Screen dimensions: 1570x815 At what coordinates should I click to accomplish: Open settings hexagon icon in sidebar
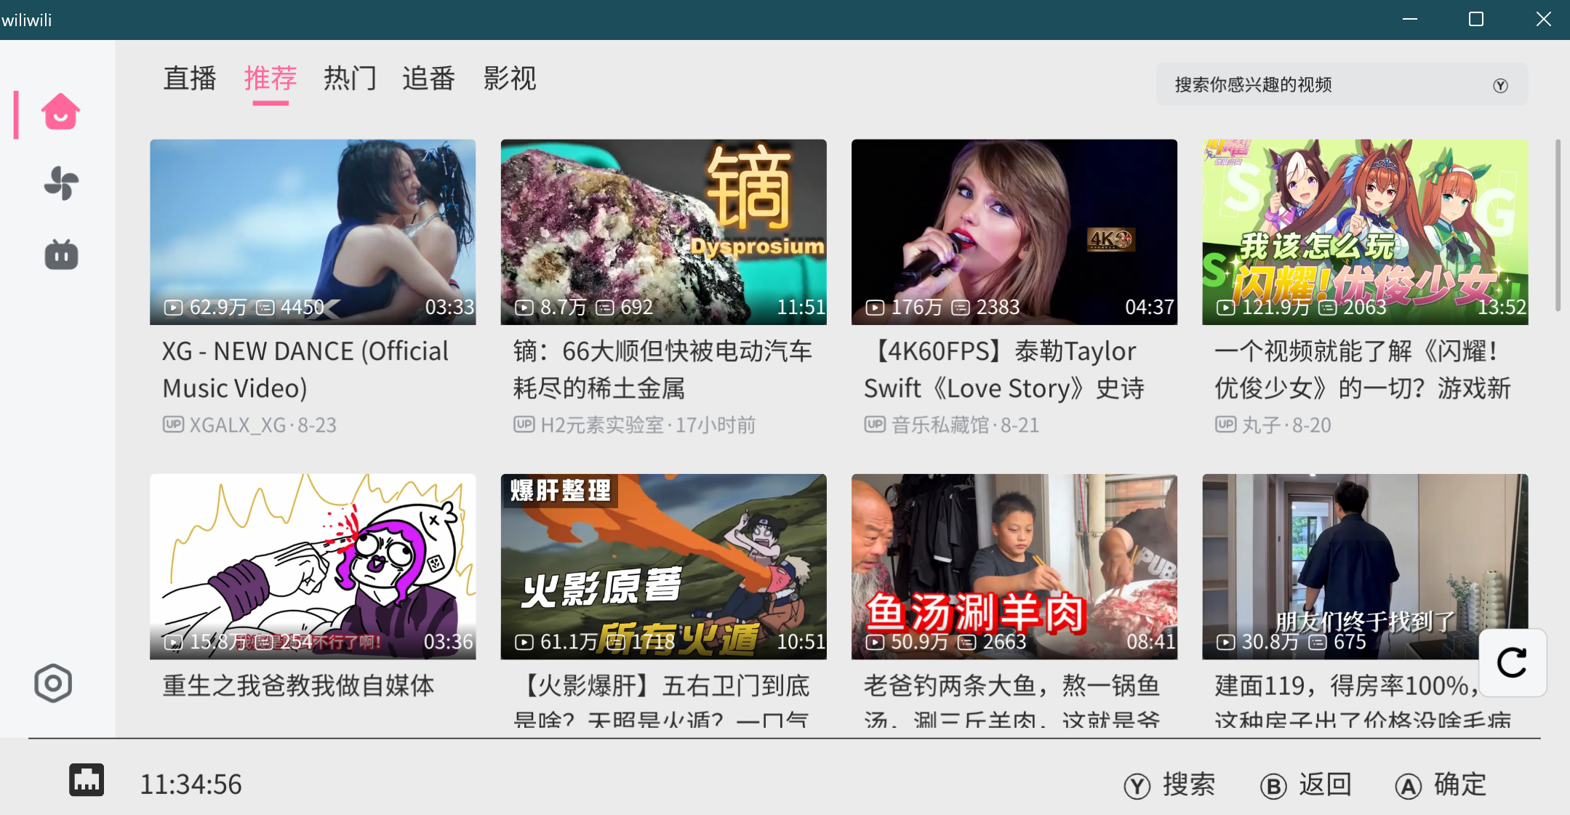click(x=53, y=683)
